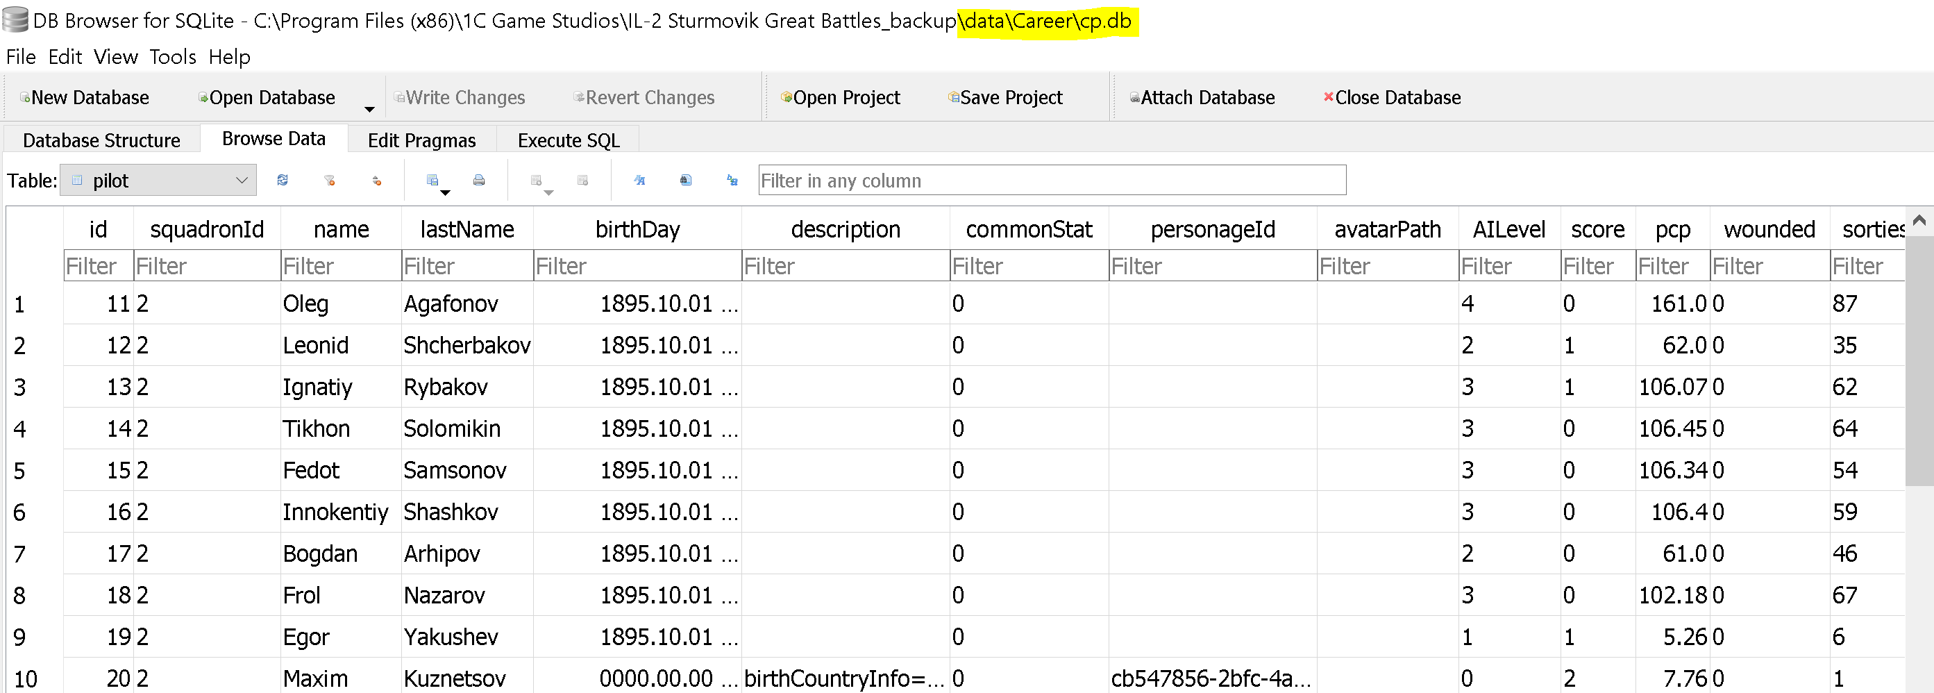Select the pcp cell 5.26

(x=1673, y=637)
